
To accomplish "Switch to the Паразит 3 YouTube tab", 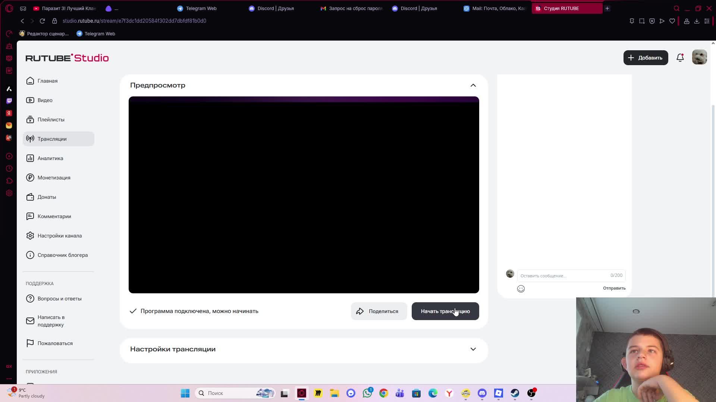I will pos(65,8).
